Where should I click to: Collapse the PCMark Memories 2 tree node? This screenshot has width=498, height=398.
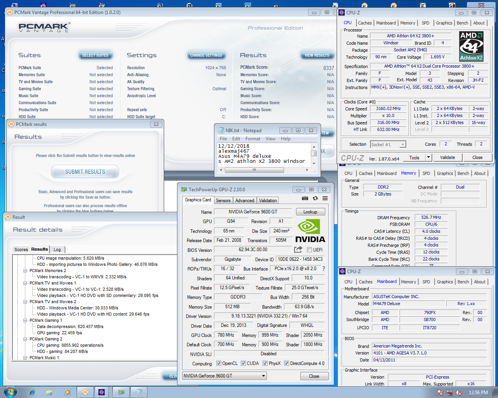25,271
